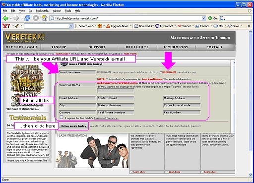
Task: Click the Support navigation tab
Action: click(x=97, y=47)
